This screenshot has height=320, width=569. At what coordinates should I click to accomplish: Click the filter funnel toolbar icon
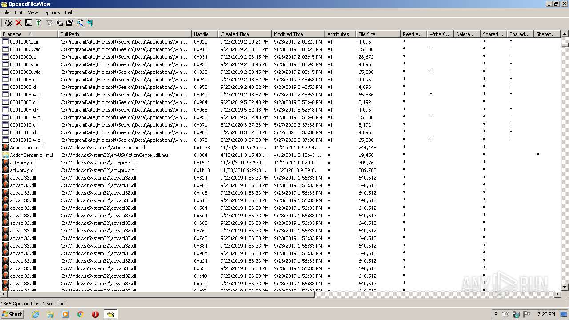click(49, 23)
